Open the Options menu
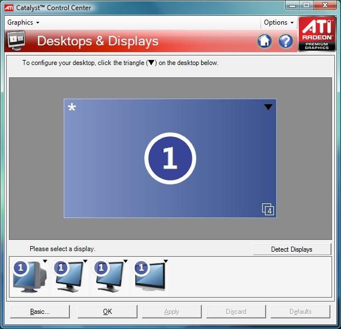This screenshot has height=329, width=341. (278, 22)
